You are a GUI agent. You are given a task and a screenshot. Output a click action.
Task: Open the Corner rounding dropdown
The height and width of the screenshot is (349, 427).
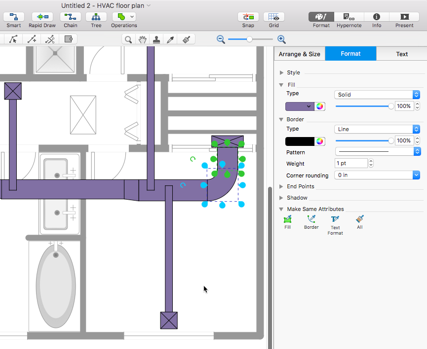(x=377, y=175)
